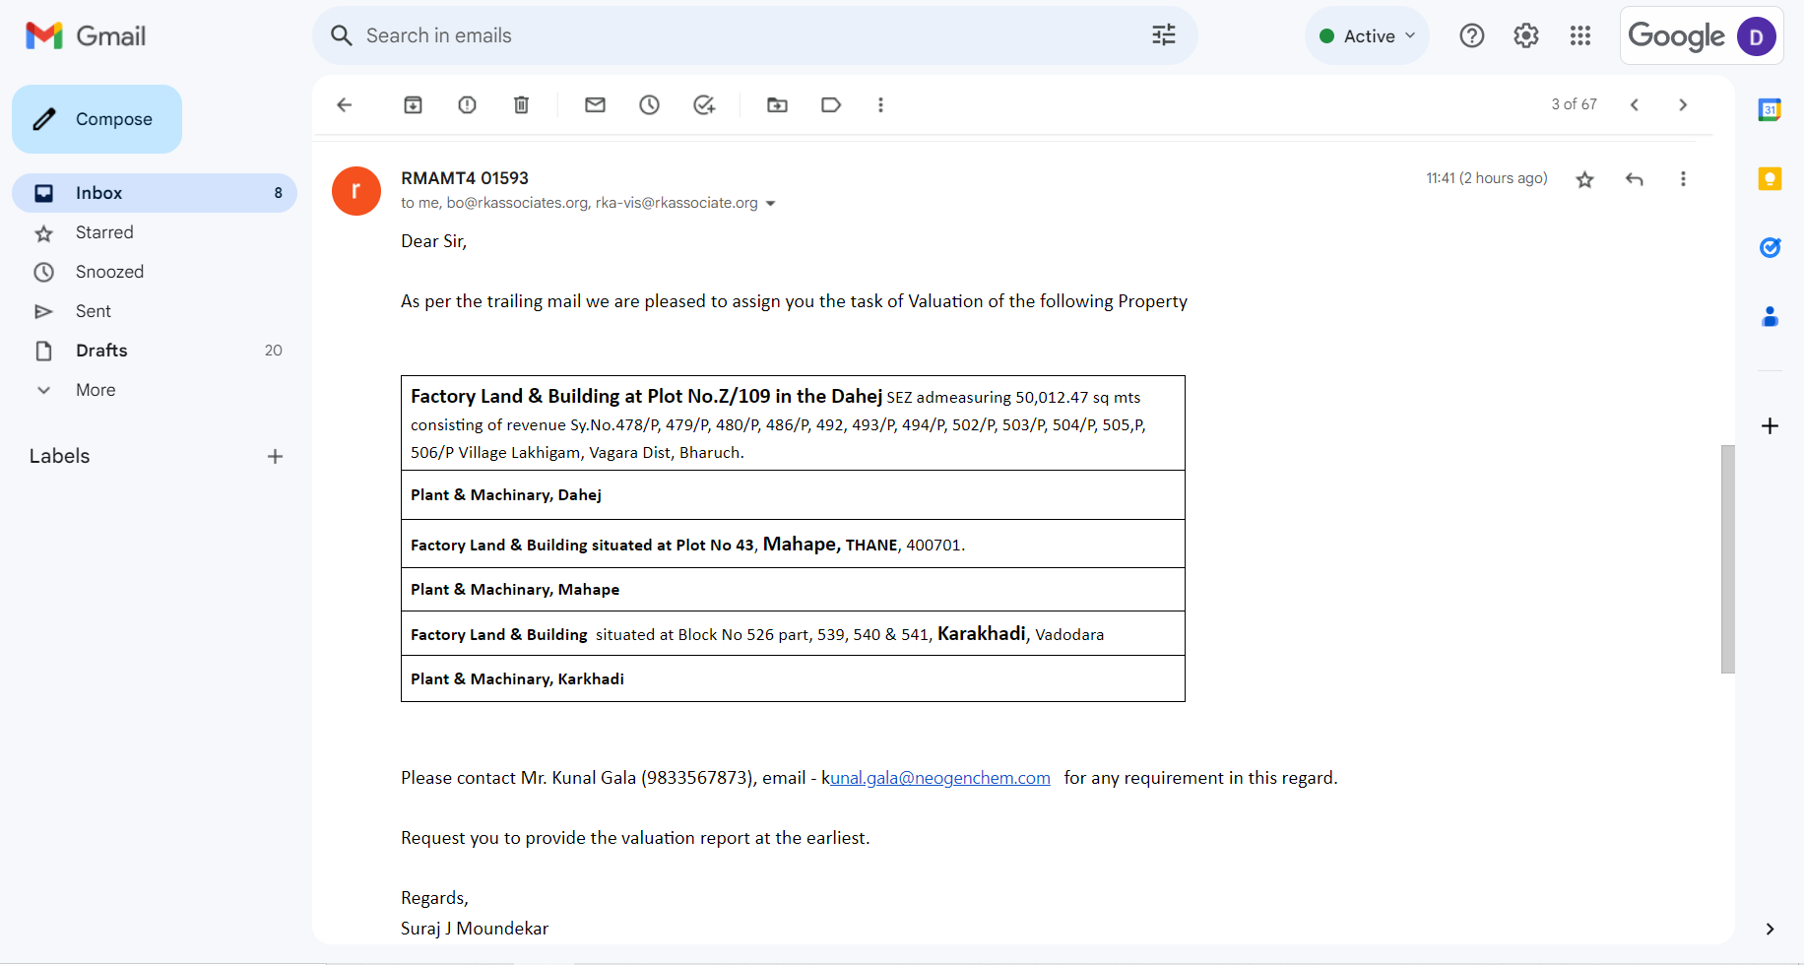Click the message vertical scrollbar
The height and width of the screenshot is (965, 1804).
click(1727, 558)
